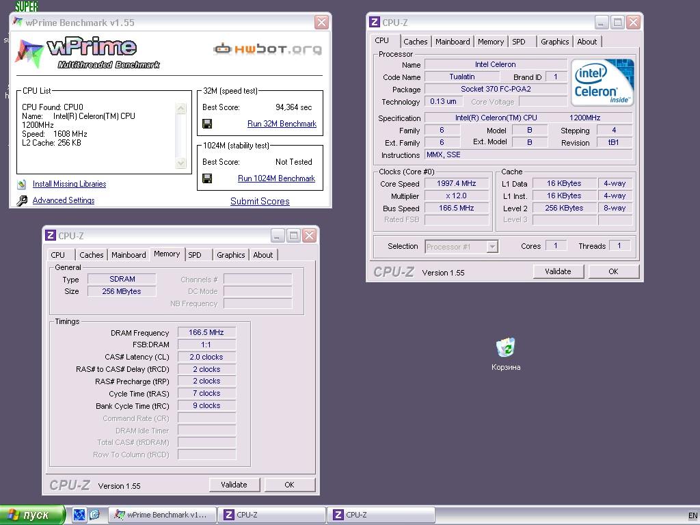Run the 1024M Benchmark
This screenshot has width=700, height=525.
coord(276,178)
